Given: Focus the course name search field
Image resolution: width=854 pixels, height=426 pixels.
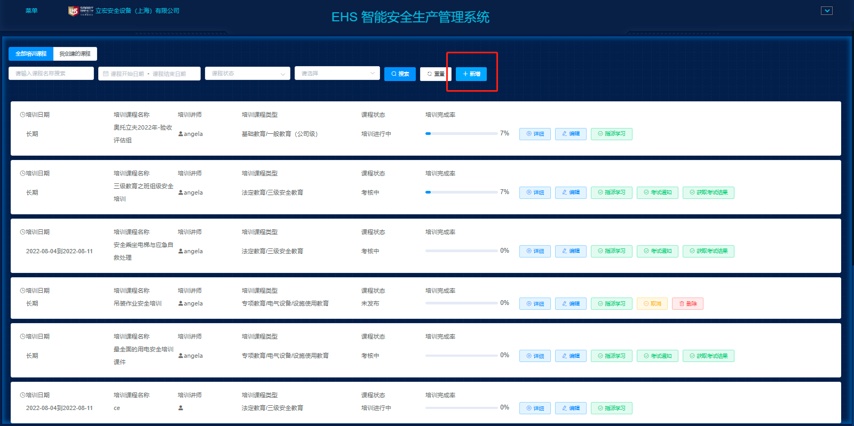Looking at the screenshot, I should click(51, 74).
